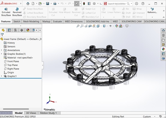166x118 pixels.
Task: Open the 3D Views tab
Action: (31, 113)
